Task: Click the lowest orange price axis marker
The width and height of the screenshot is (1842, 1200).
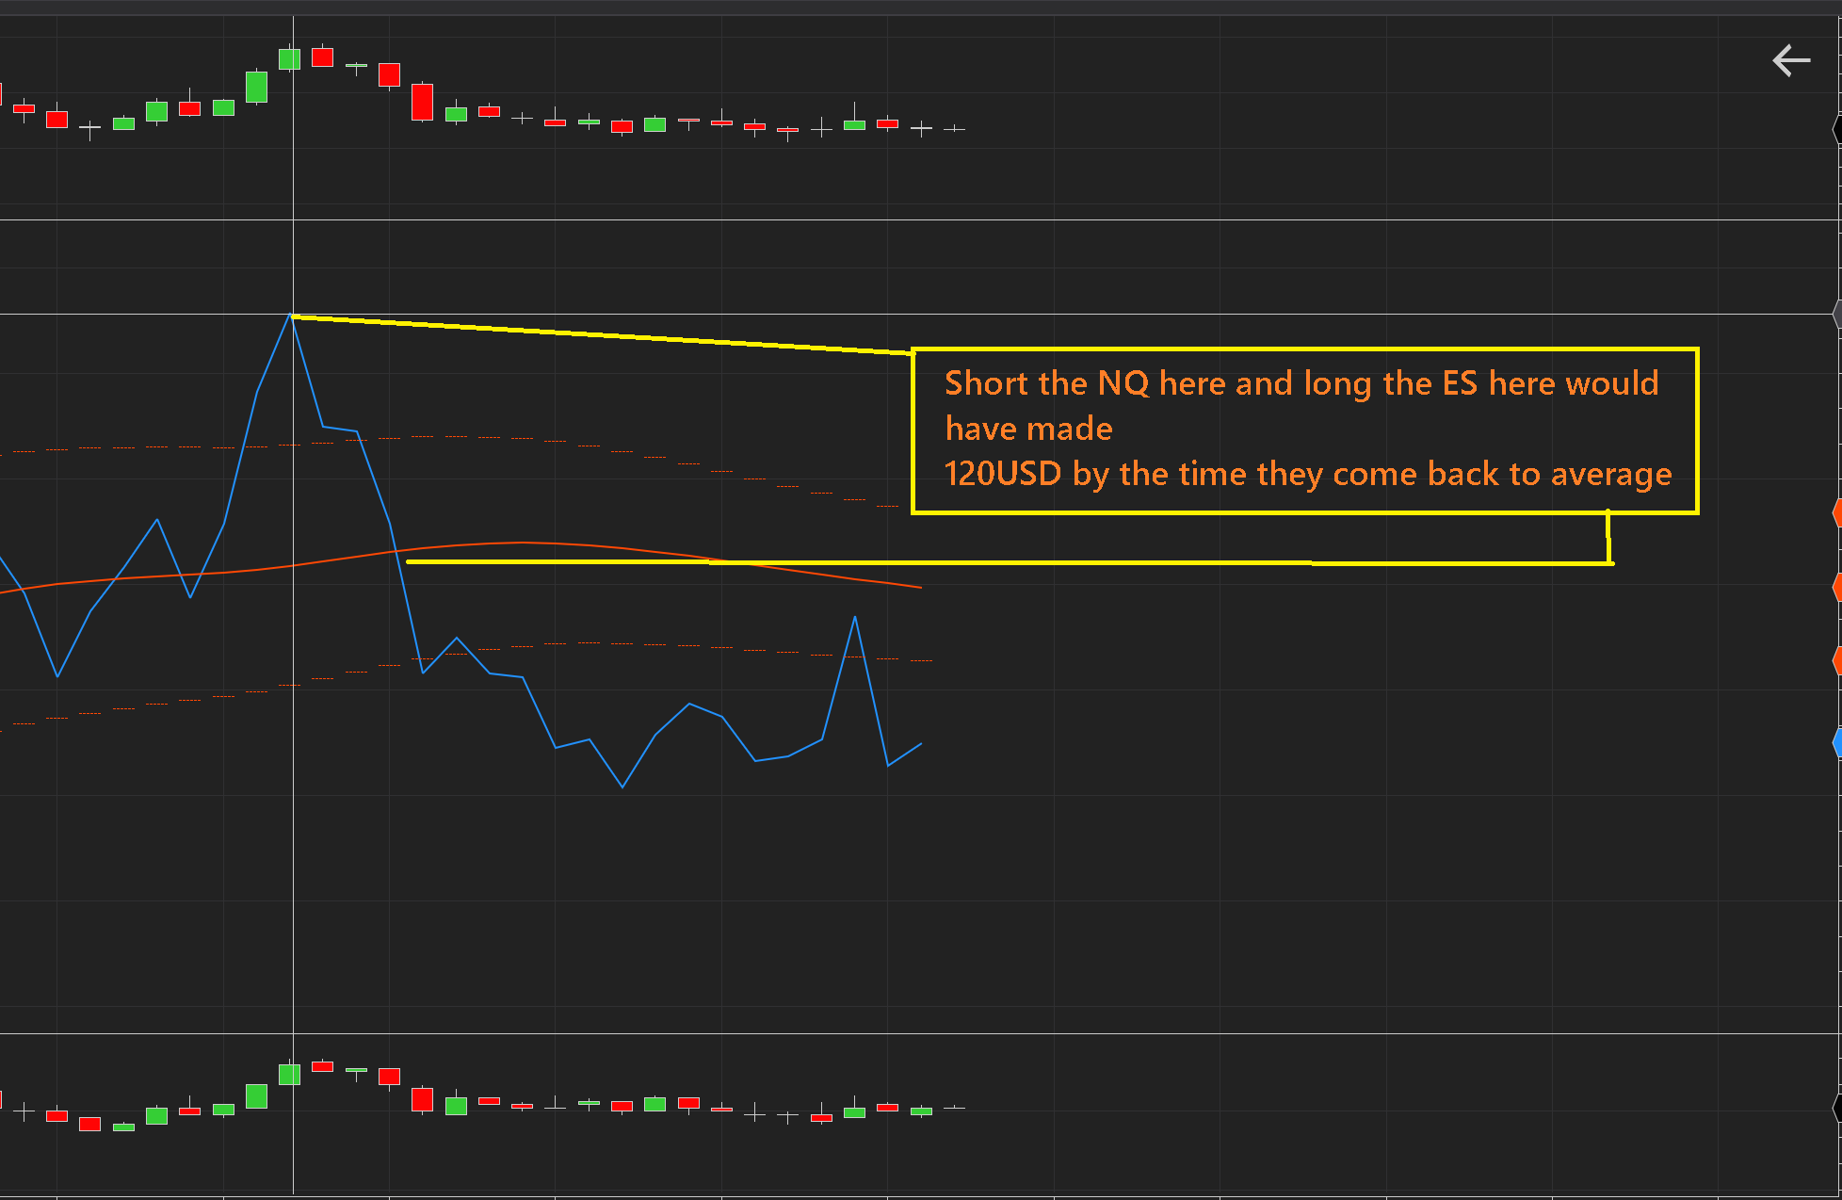Action: tap(1836, 660)
